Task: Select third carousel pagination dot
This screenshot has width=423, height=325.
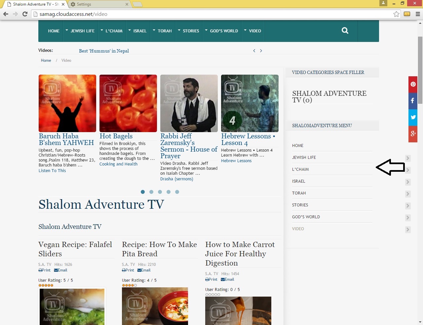Action: click(160, 192)
